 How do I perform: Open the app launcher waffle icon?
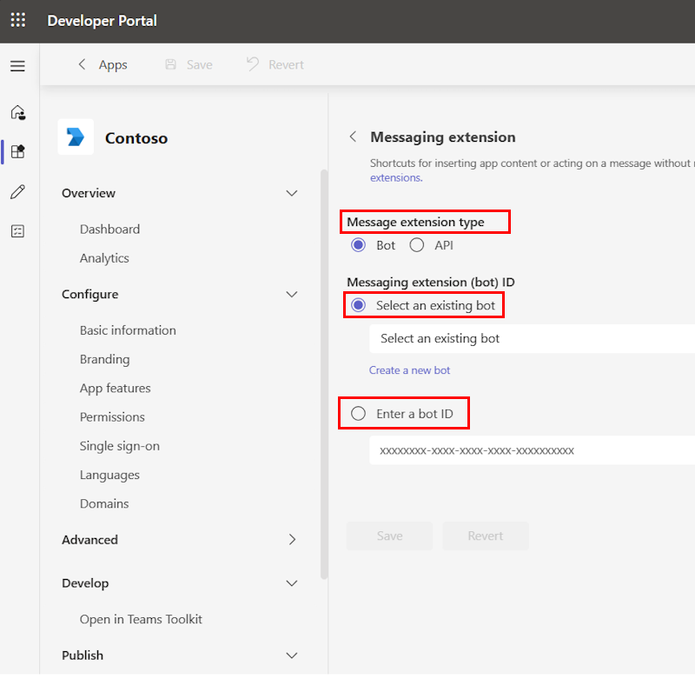pos(18,21)
